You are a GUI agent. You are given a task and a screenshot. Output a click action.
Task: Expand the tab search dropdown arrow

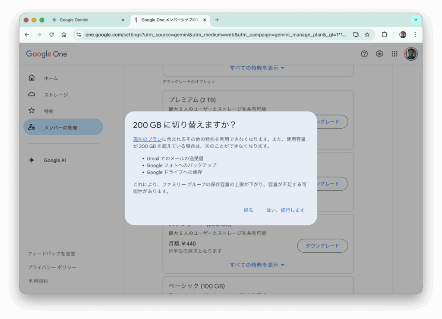(416, 20)
